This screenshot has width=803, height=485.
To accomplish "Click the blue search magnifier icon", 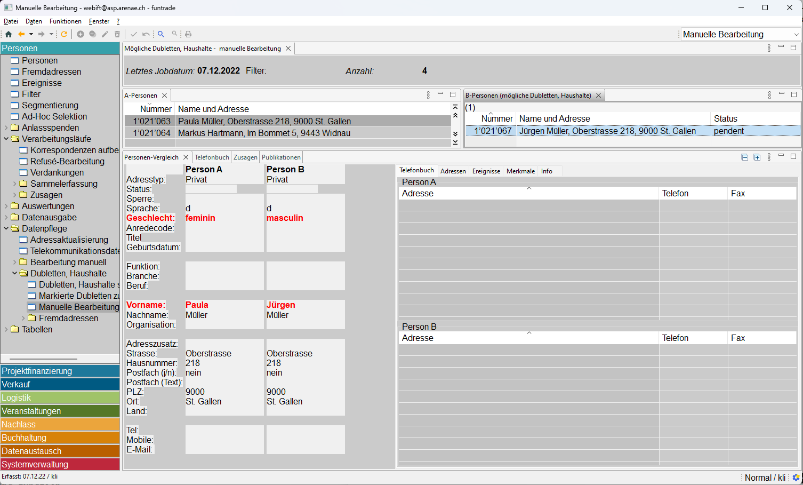I will click(160, 34).
